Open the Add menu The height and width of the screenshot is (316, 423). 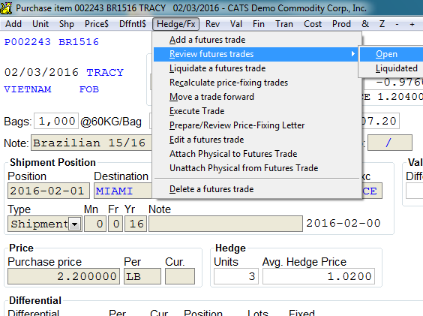[13, 24]
